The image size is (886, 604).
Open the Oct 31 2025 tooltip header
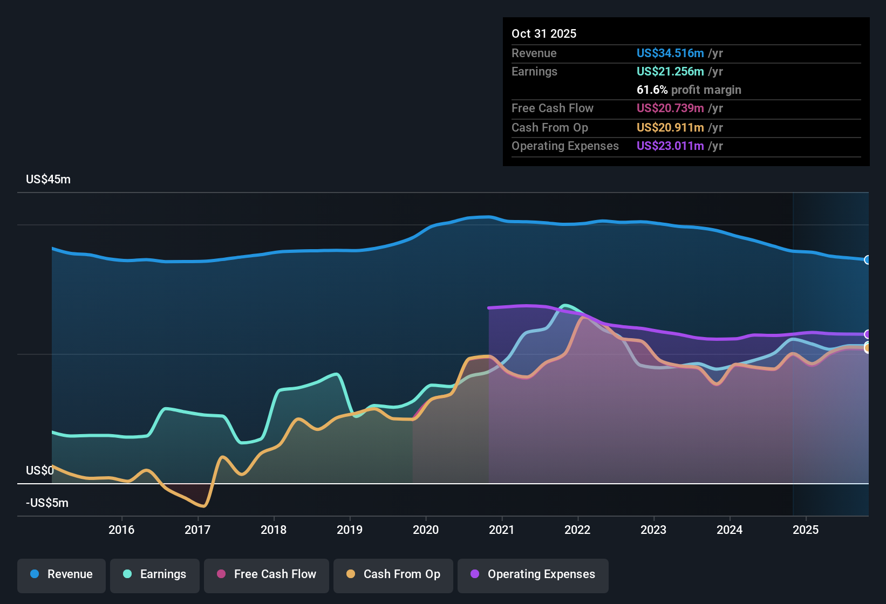pyautogui.click(x=544, y=33)
